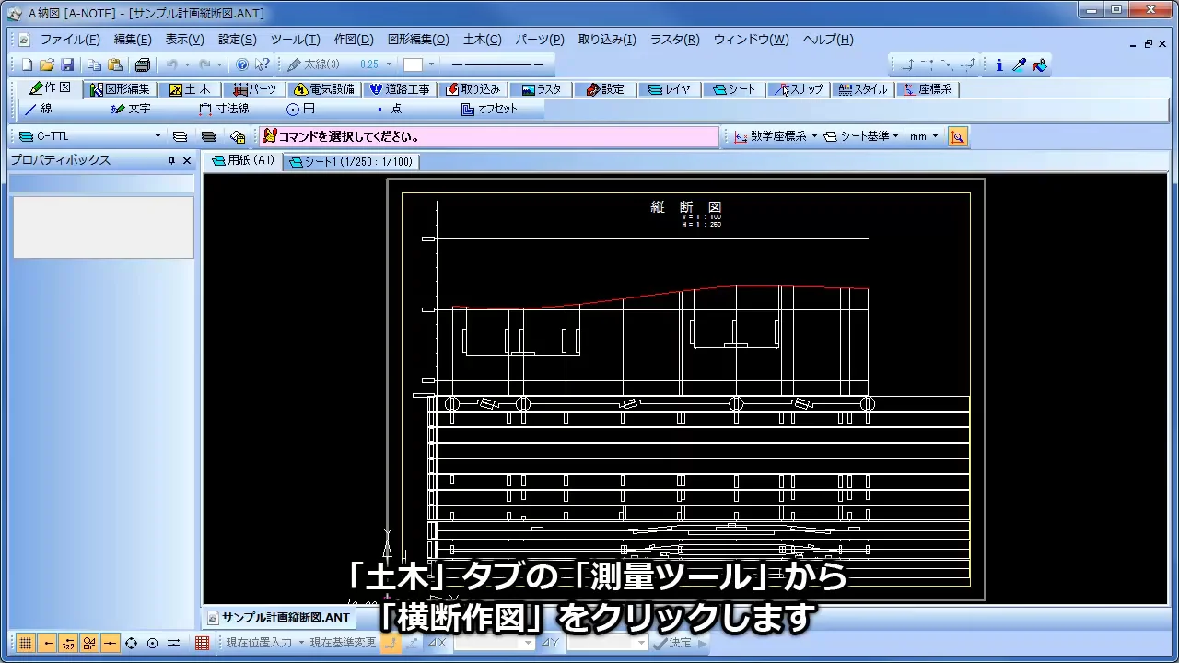Open the ファイル(F) menu

[70, 40]
